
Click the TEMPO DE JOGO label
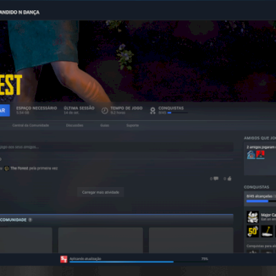[126, 108]
